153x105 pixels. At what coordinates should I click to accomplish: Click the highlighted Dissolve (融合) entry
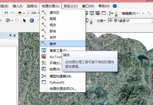pos(63,44)
